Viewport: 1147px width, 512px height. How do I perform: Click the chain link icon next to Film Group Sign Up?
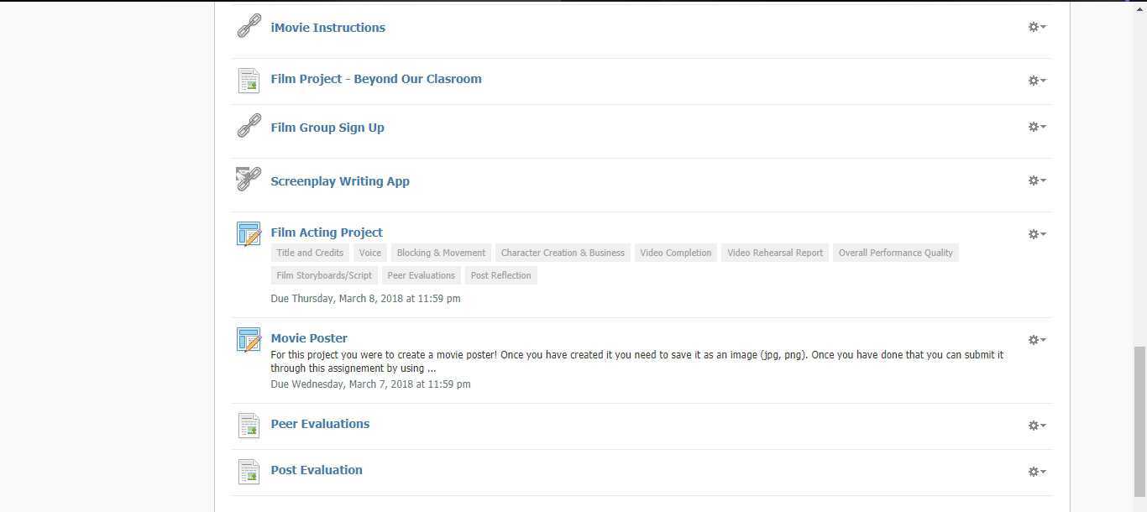click(x=249, y=125)
